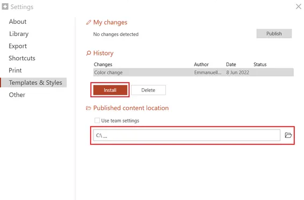Click the published content path field
This screenshot has width=304, height=200.
187,135
